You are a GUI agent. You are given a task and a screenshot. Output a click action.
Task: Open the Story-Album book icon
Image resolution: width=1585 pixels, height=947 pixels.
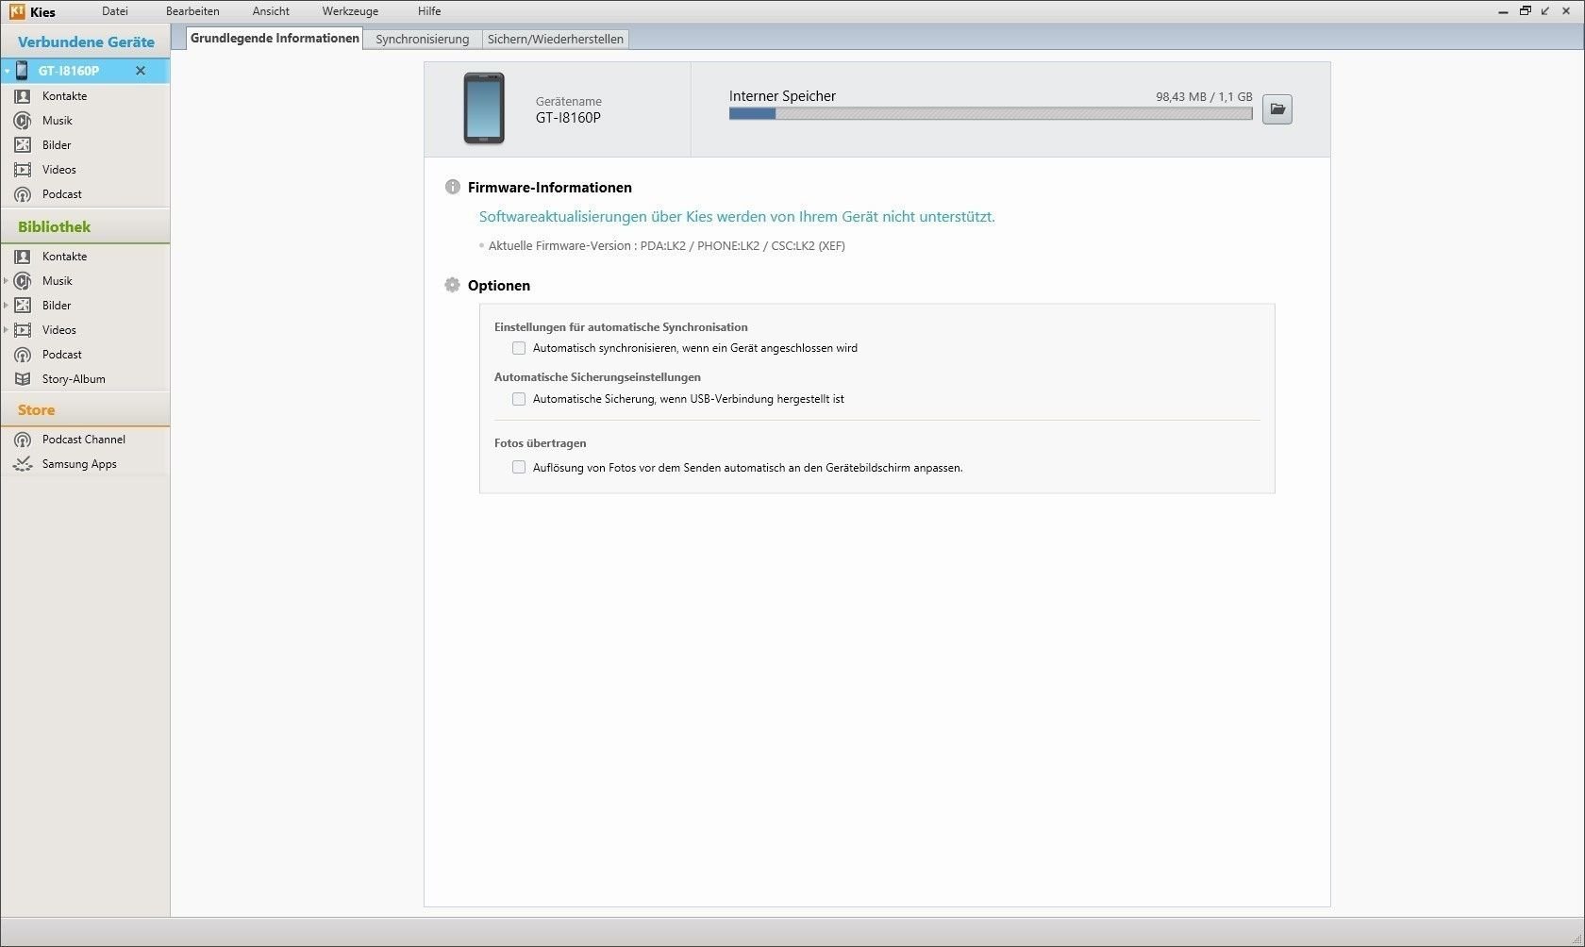pyautogui.click(x=23, y=379)
